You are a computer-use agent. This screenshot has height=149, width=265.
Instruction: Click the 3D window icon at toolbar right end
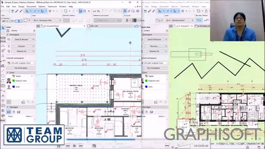[138, 11]
